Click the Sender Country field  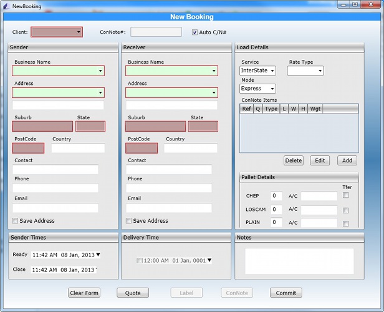[x=78, y=148]
